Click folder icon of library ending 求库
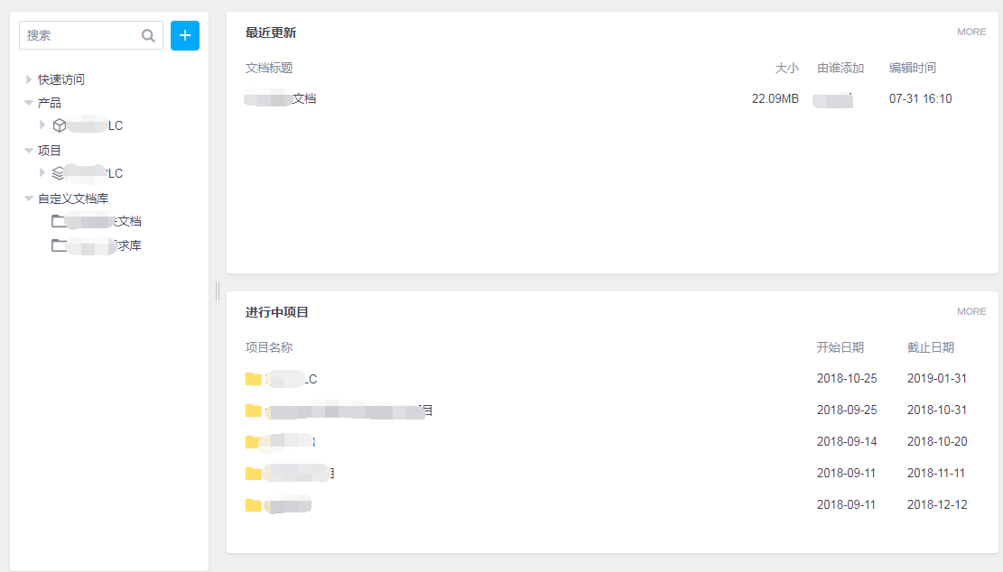 coord(59,245)
